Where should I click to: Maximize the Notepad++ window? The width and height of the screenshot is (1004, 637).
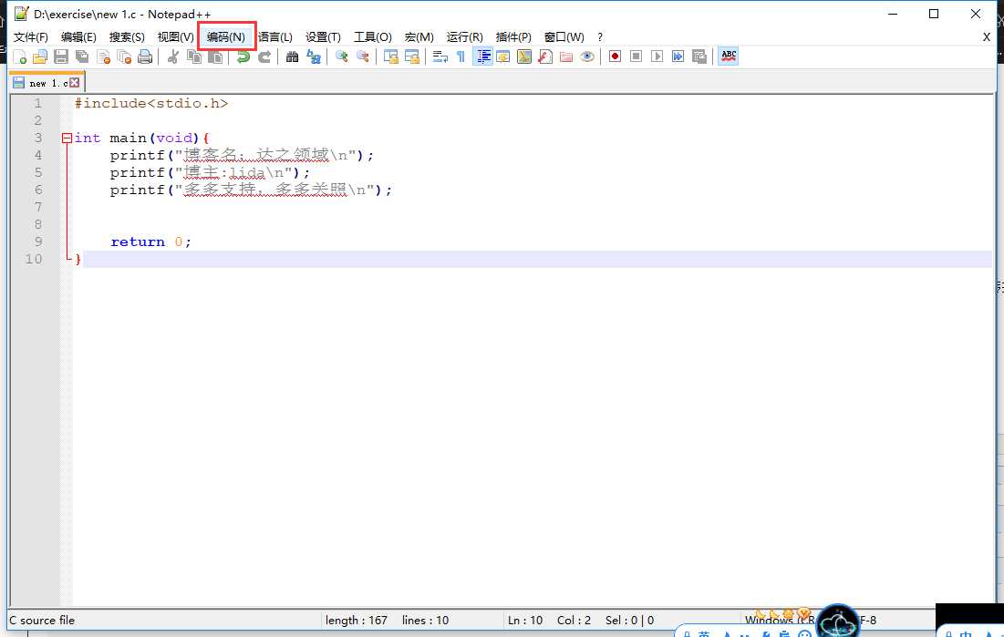pyautogui.click(x=934, y=14)
